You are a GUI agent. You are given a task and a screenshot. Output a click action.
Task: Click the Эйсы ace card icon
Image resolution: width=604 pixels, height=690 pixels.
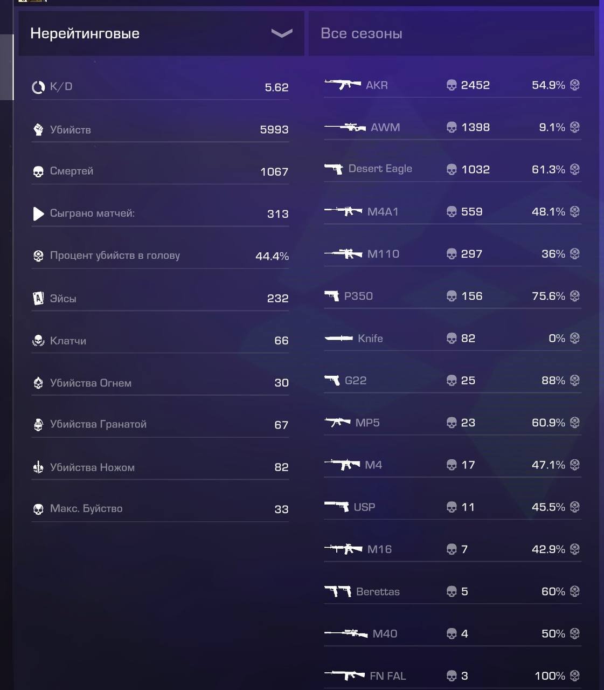coord(38,298)
